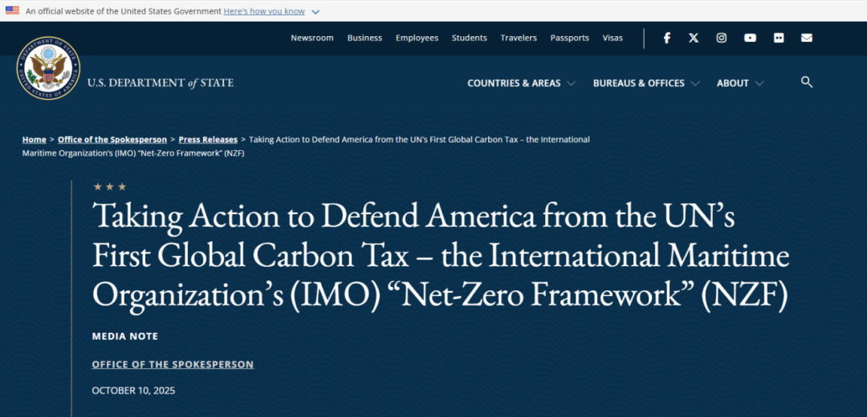867x417 pixels.
Task: Open the About dropdown menu
Action: 739,83
